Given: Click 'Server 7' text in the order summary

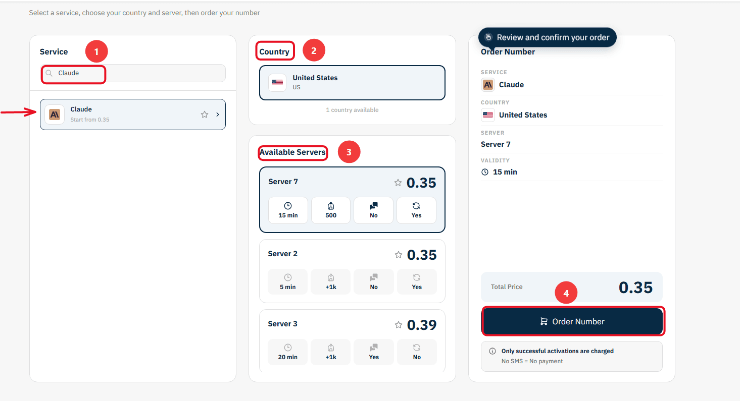Looking at the screenshot, I should coord(496,144).
